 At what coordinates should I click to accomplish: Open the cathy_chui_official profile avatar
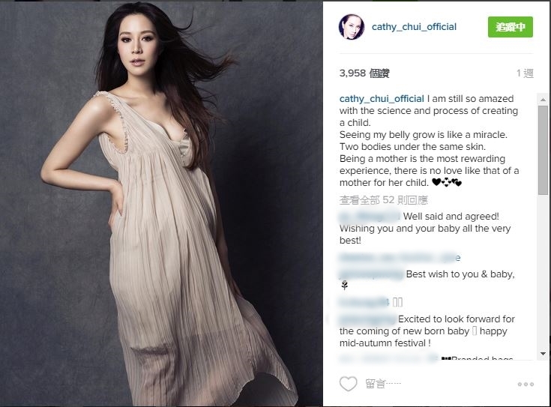[352, 27]
